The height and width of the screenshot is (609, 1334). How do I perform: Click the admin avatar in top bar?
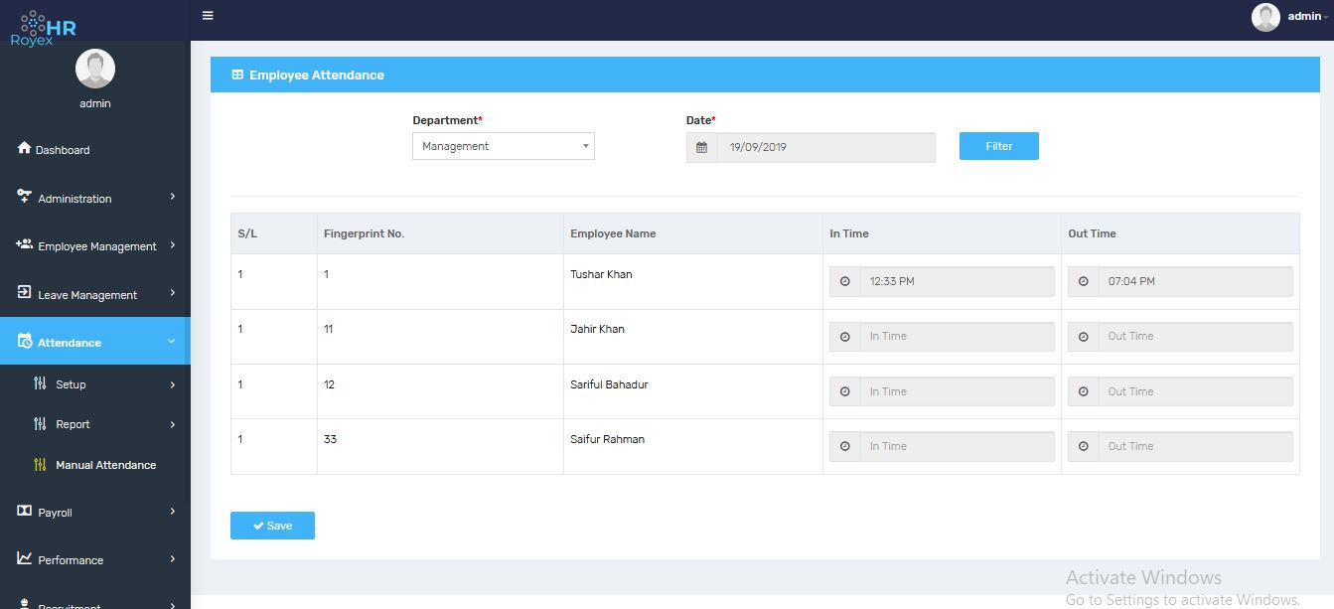coord(1265,17)
